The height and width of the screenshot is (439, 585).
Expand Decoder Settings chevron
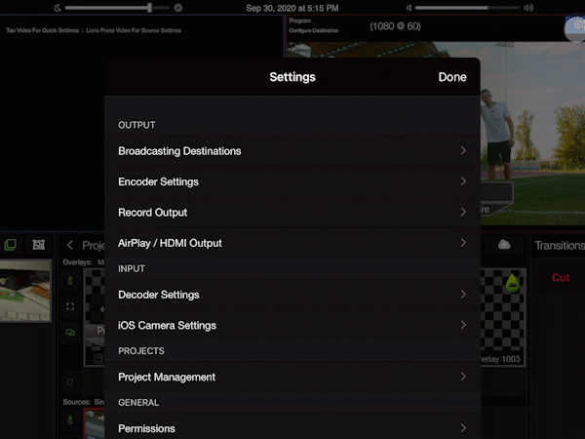[463, 295]
